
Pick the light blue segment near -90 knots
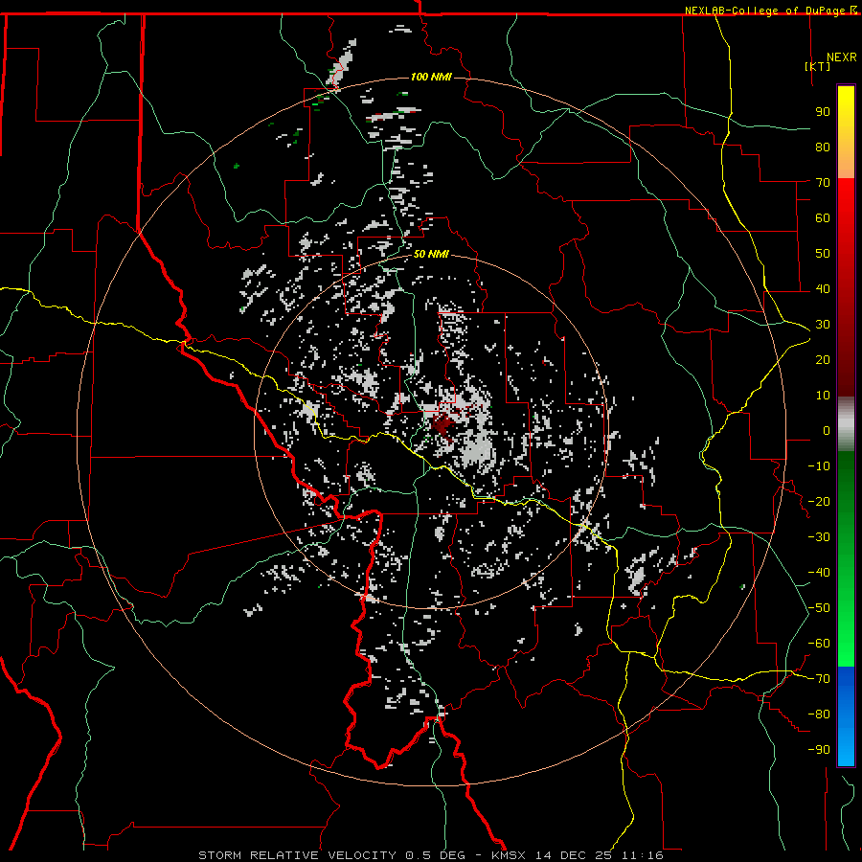click(846, 745)
